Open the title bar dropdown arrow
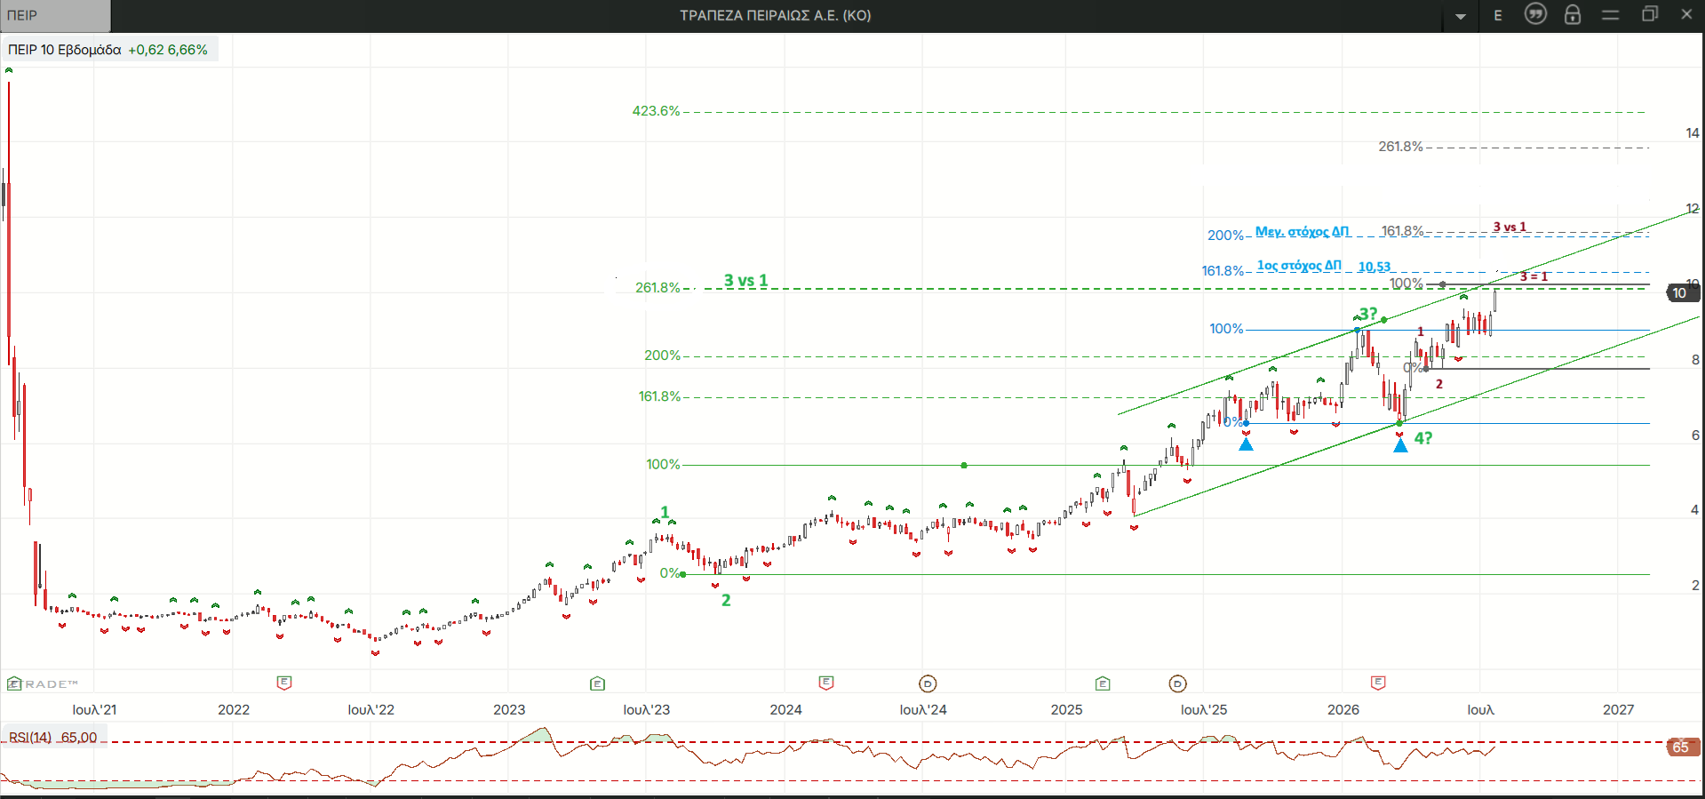The height and width of the screenshot is (799, 1705). click(1461, 16)
